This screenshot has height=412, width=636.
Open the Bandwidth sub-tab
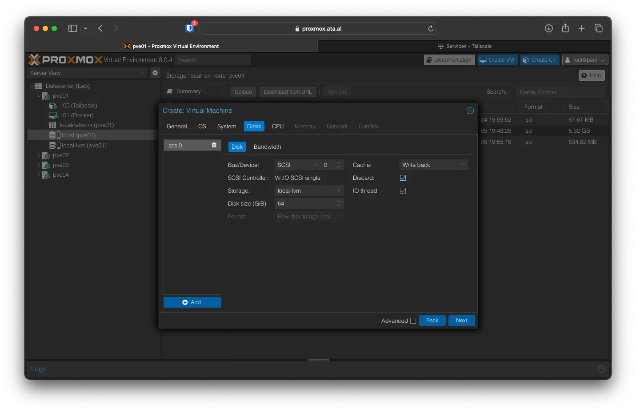[268, 147]
